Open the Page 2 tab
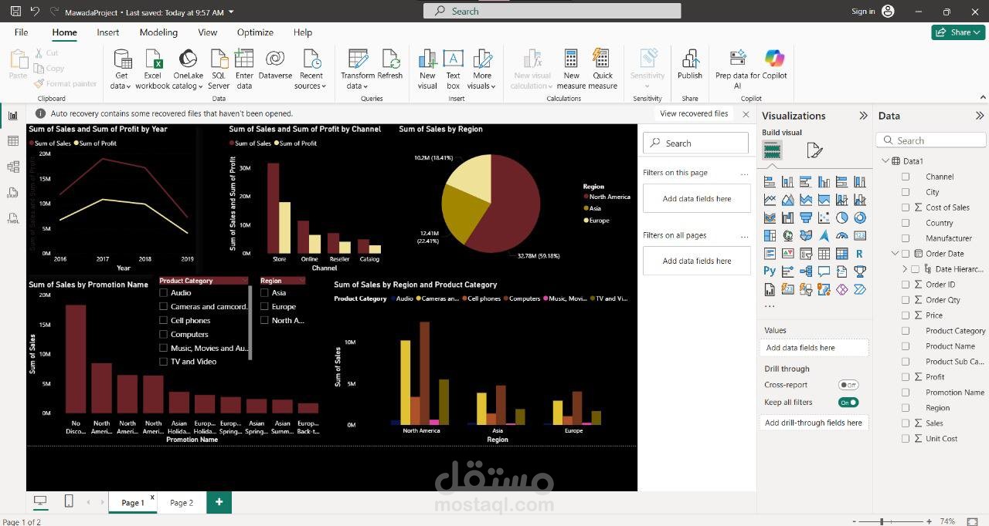 click(x=181, y=502)
